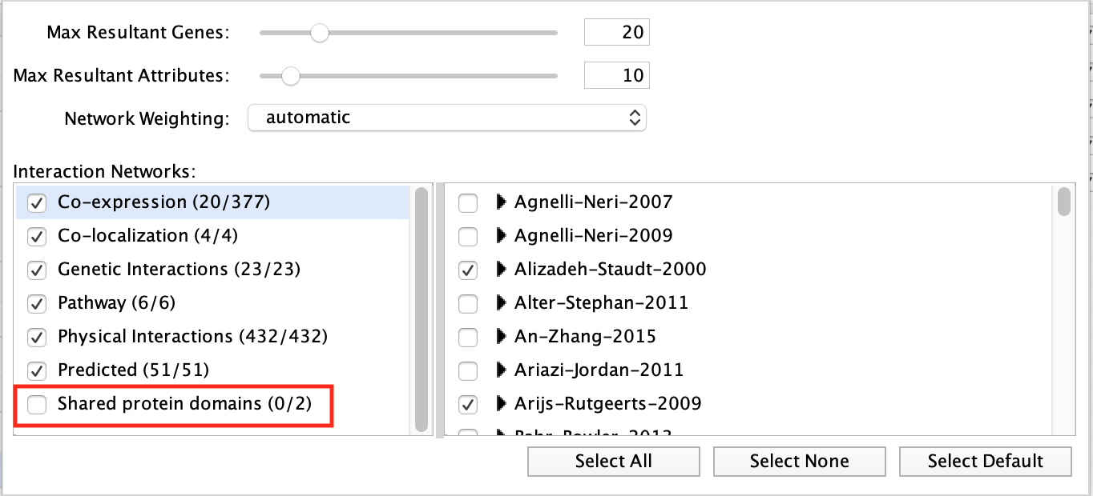Click the Max Resultant Attributes slider handle
This screenshot has height=496, width=1093.
click(x=290, y=76)
